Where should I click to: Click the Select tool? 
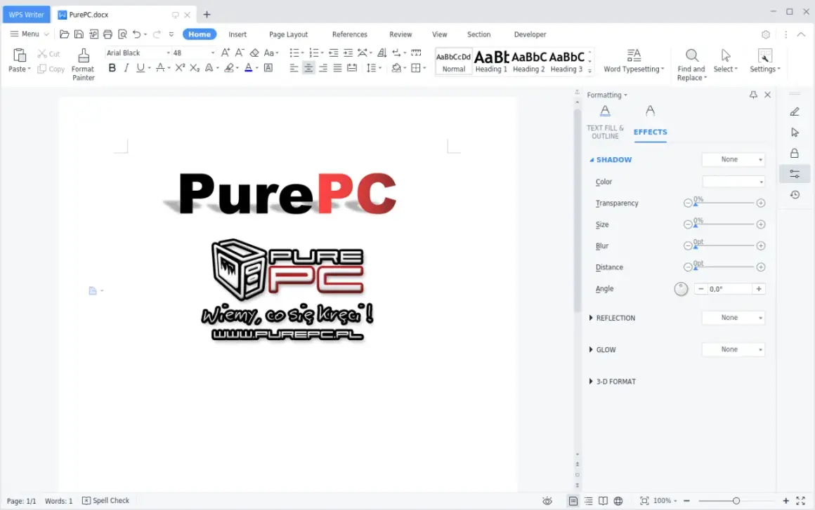726,60
